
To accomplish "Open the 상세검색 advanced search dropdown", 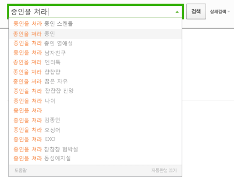I will click(x=220, y=12).
